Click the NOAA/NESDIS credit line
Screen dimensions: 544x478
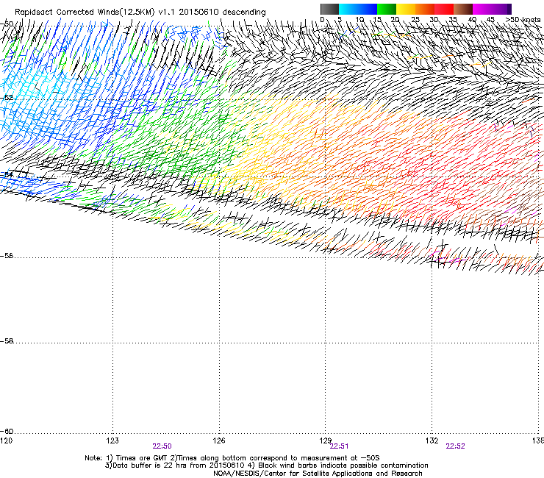tap(318, 474)
